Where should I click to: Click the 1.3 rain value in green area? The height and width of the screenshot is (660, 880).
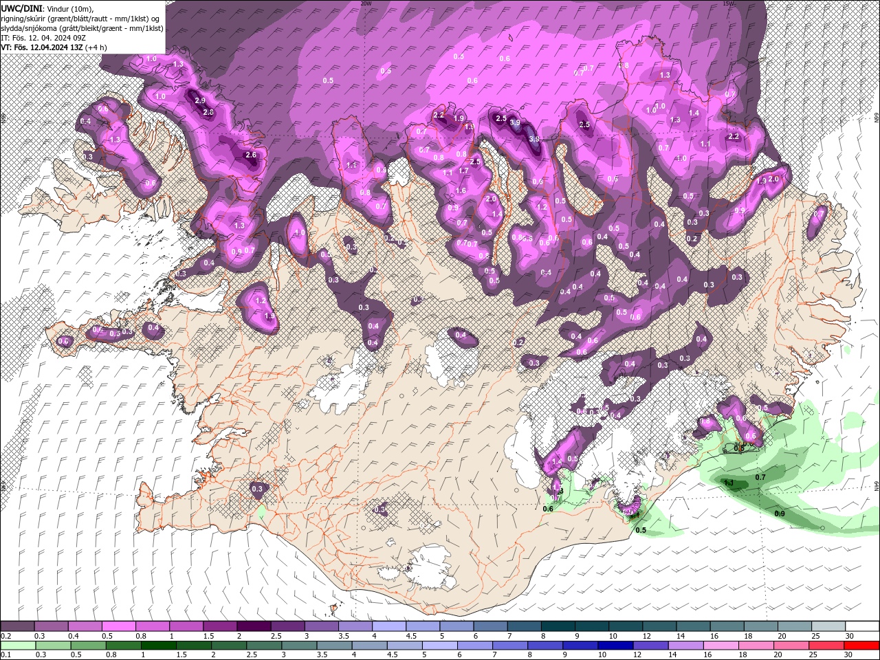pos(729,483)
